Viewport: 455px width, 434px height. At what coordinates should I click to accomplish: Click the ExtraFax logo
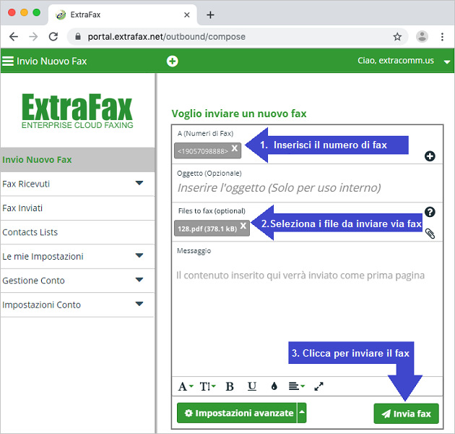click(77, 111)
